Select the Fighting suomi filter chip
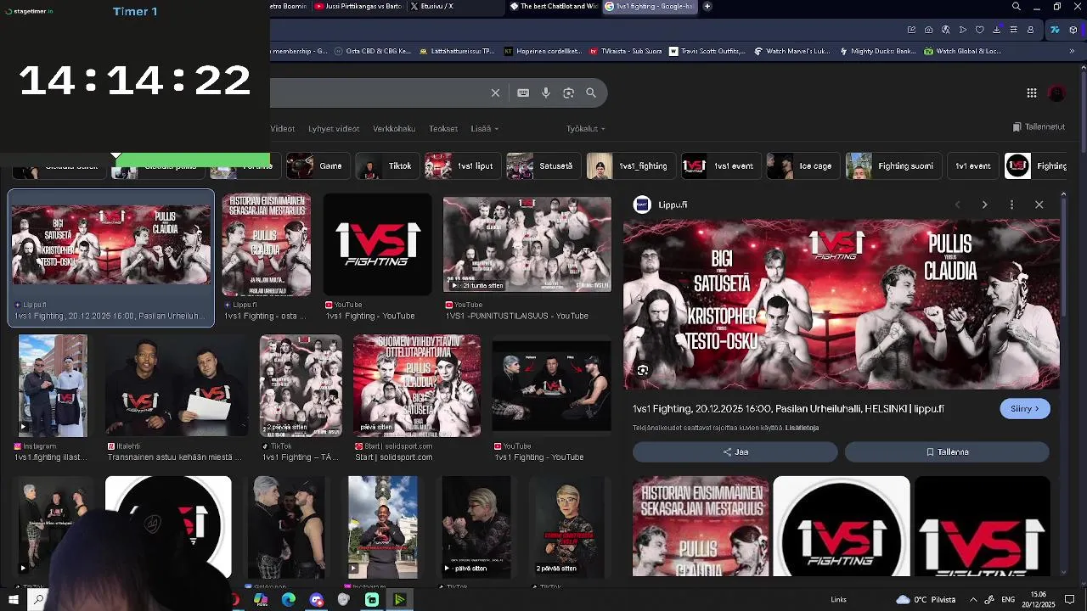 click(893, 165)
